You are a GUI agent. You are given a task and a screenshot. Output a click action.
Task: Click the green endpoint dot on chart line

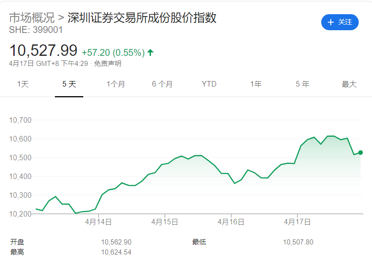pyautogui.click(x=361, y=152)
